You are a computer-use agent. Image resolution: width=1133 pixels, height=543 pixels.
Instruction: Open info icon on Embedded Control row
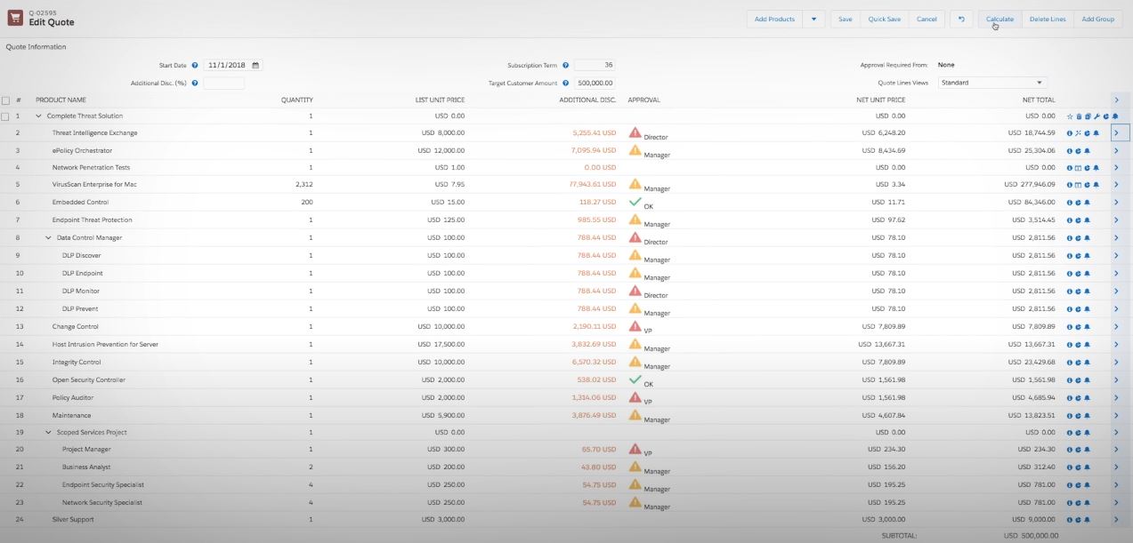tap(1070, 203)
